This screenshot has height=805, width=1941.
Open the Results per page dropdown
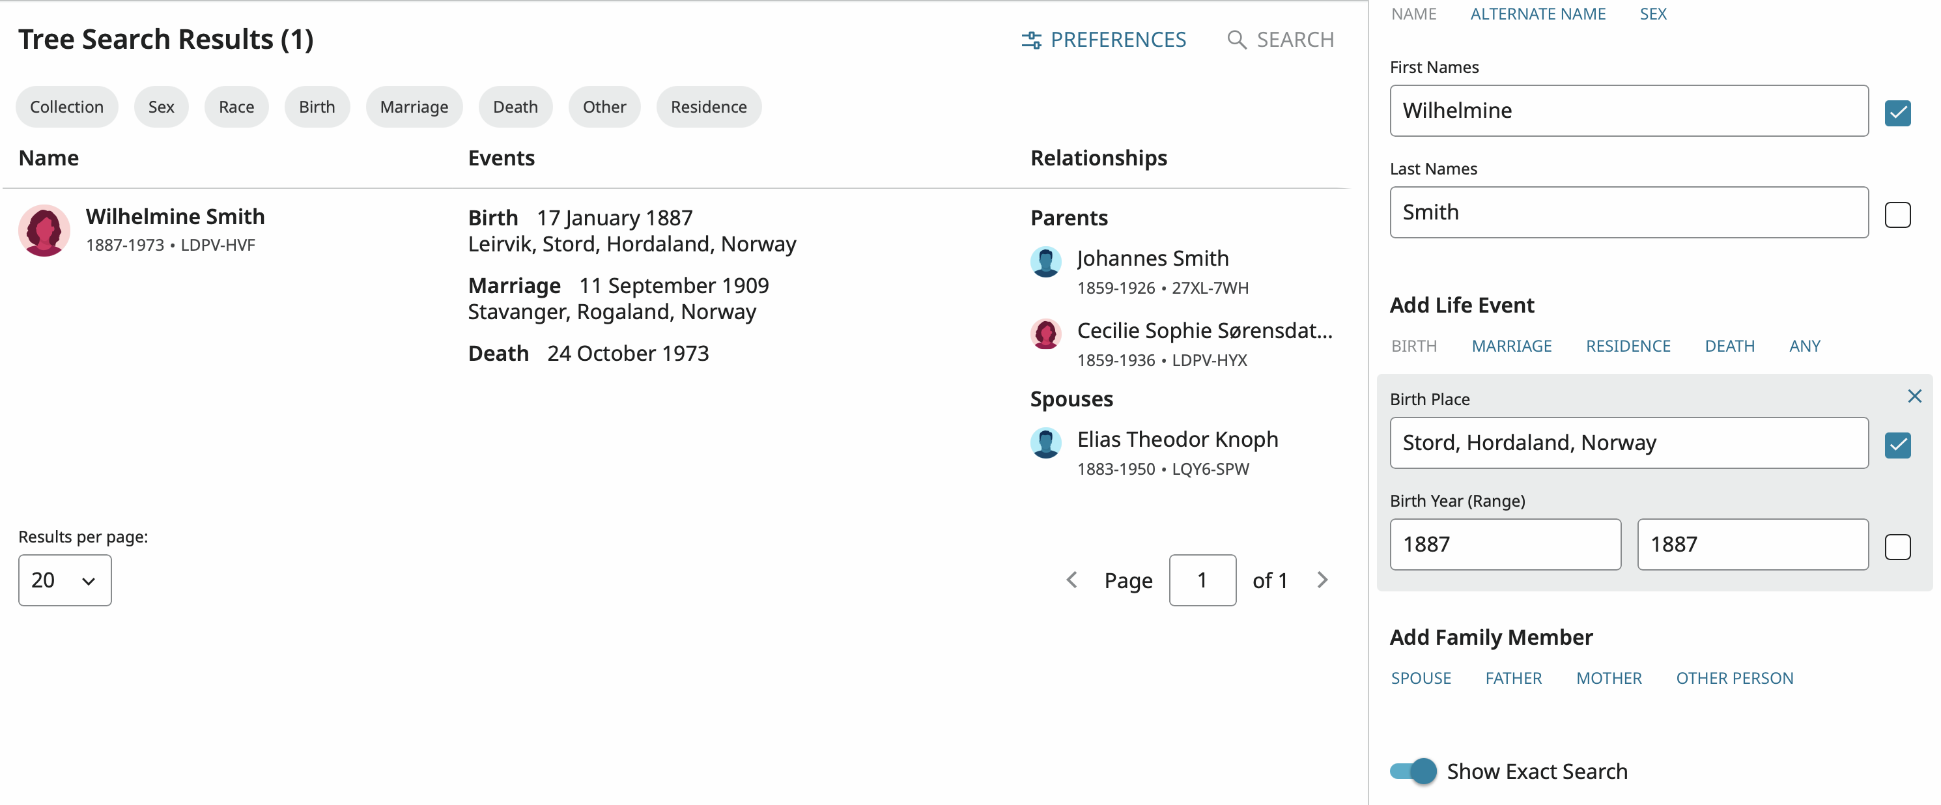64,580
